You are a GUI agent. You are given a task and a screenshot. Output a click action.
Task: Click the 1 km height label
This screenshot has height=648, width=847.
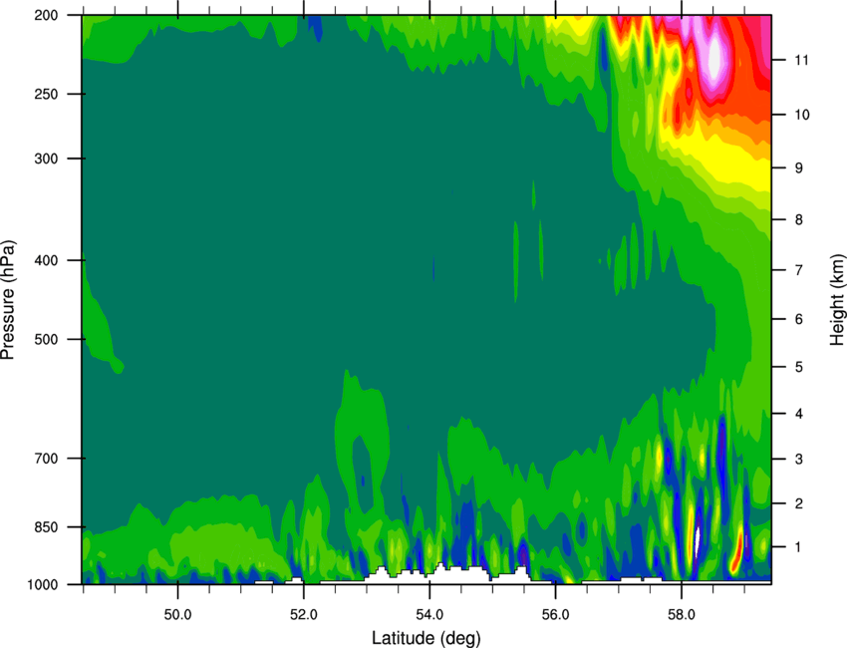pos(799,547)
